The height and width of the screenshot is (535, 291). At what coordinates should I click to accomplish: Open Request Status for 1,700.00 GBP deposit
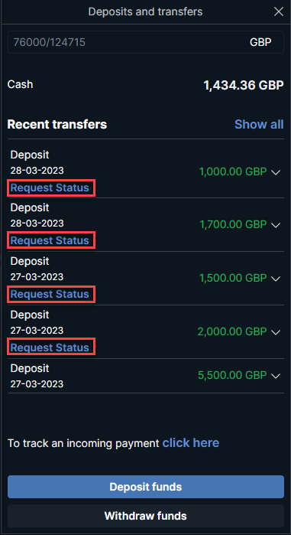click(50, 240)
